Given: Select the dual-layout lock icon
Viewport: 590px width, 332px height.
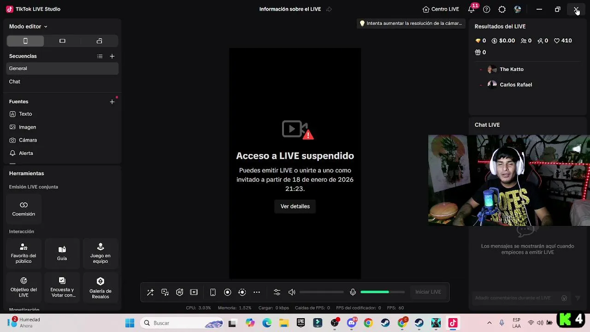Looking at the screenshot, I should coord(99,41).
